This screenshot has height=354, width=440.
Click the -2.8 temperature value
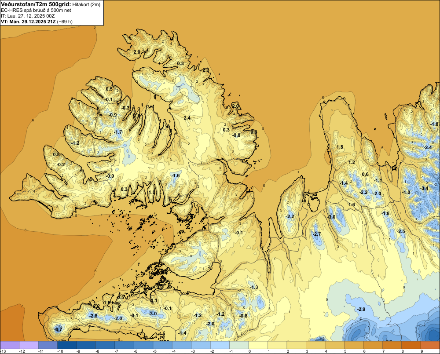93,316
